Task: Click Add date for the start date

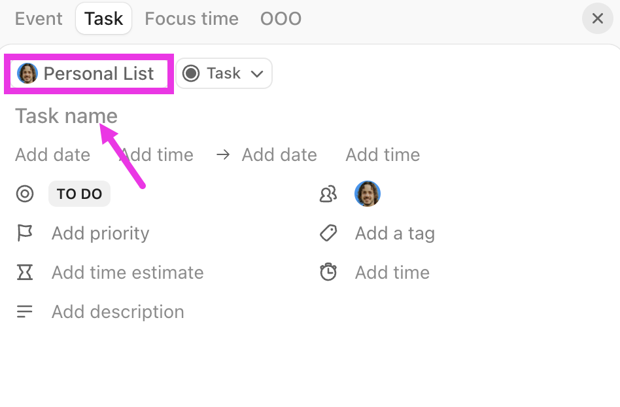Action: point(52,154)
